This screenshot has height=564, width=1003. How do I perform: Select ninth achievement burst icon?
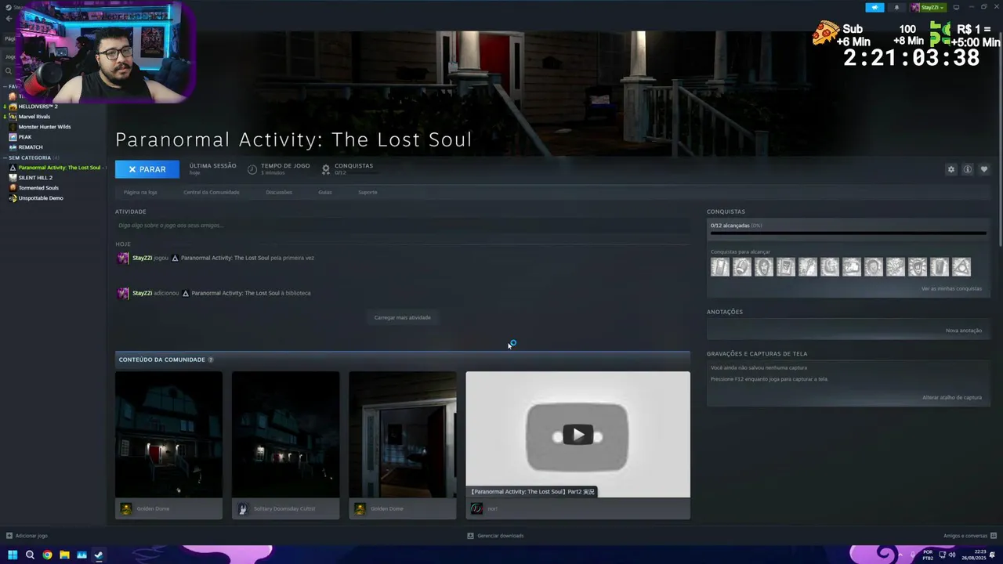[896, 267]
